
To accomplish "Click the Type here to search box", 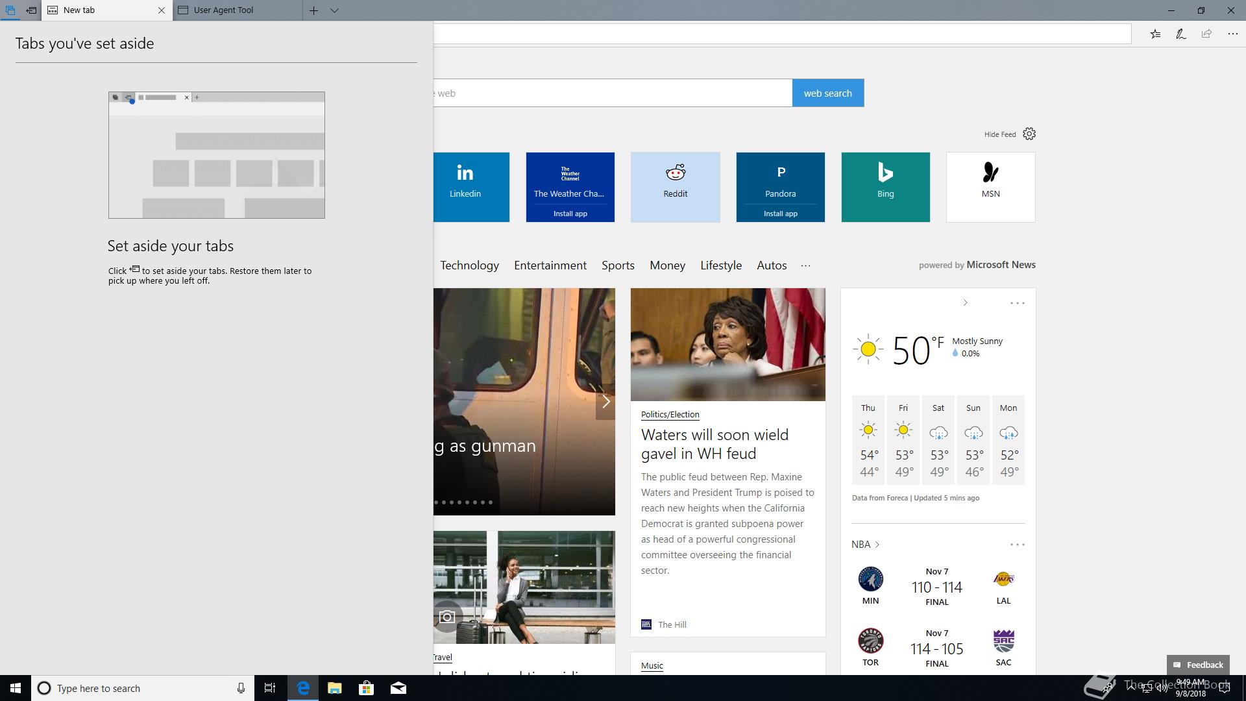I will pos(142,688).
